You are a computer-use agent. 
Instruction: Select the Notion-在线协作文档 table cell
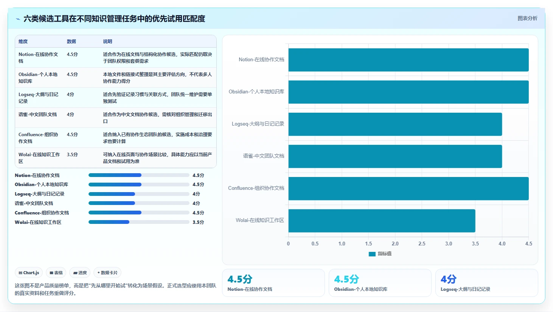click(x=39, y=57)
